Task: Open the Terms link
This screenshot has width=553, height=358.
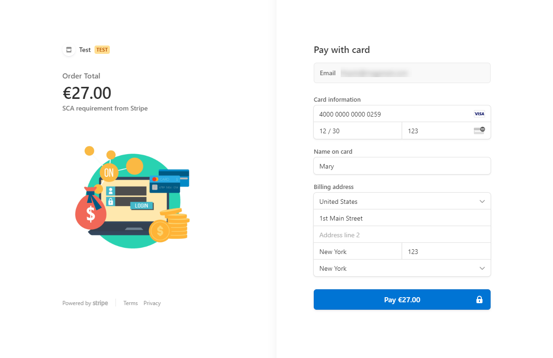Action: pos(130,303)
